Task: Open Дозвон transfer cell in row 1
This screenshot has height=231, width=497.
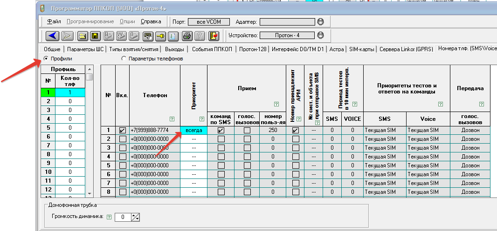Action: pyautogui.click(x=470, y=130)
